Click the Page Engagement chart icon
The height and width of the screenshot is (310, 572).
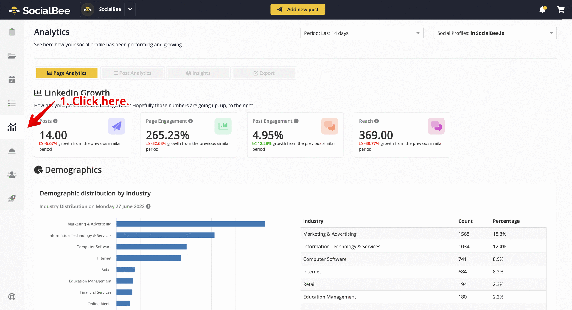223,126
